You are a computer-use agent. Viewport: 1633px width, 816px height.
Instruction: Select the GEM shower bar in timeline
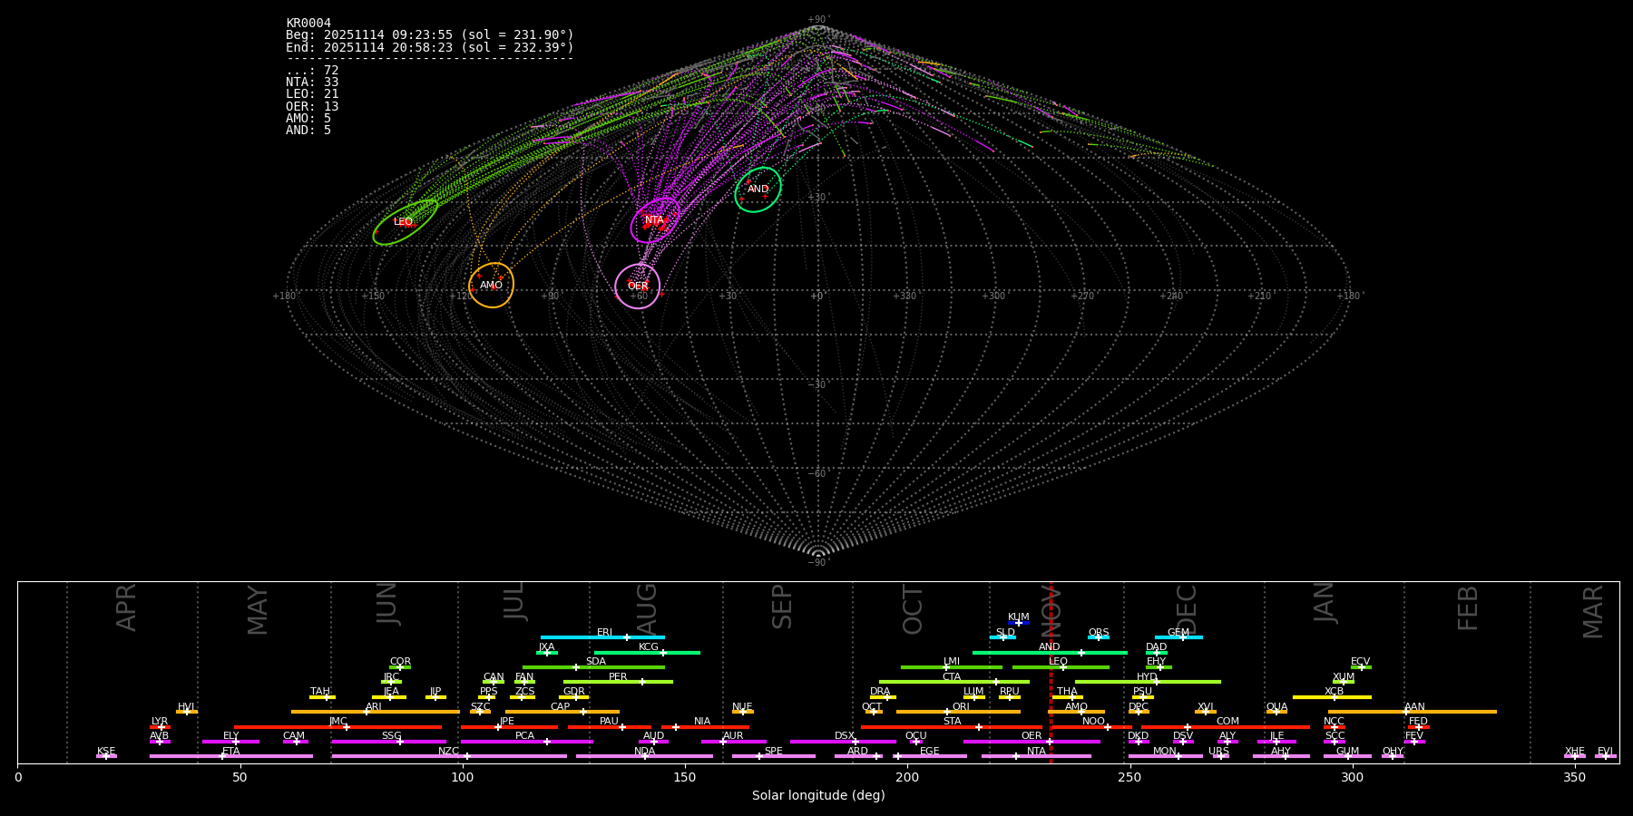coord(1178,637)
